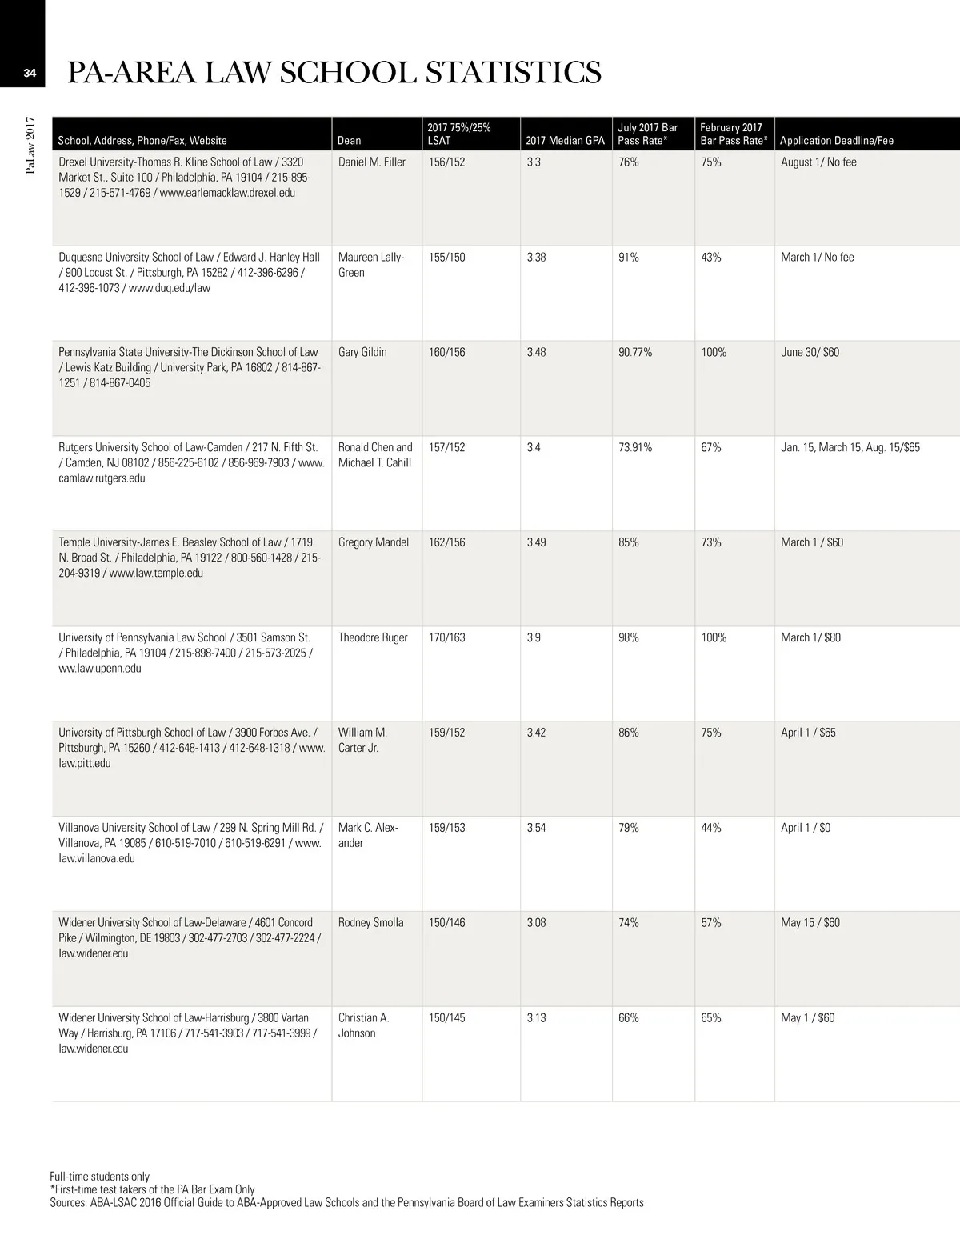Select dean name Theodore Ruger

tap(373, 638)
